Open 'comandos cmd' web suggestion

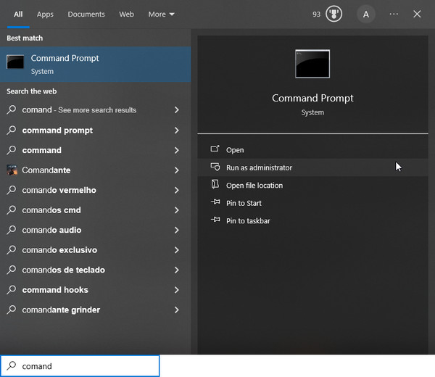coord(51,210)
